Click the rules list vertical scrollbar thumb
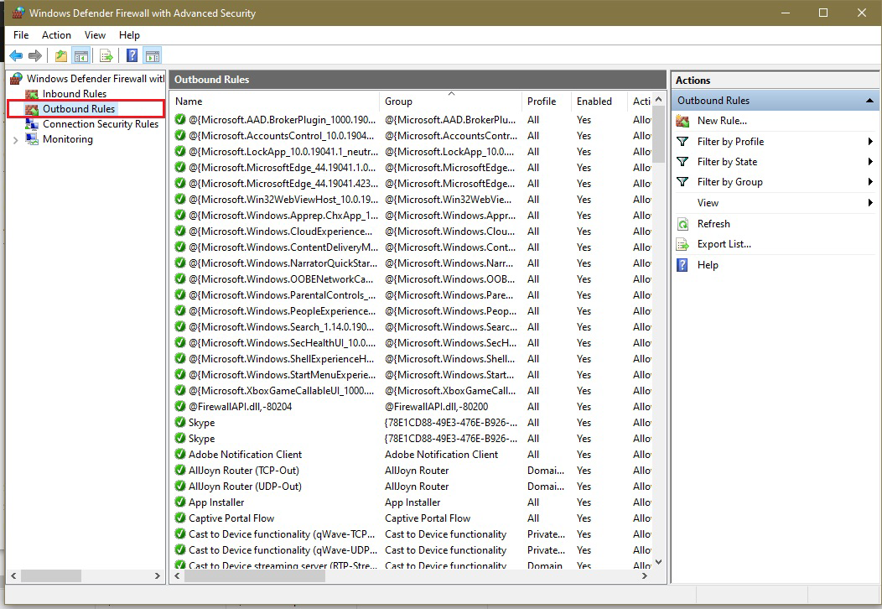882x609 pixels. coord(659,135)
